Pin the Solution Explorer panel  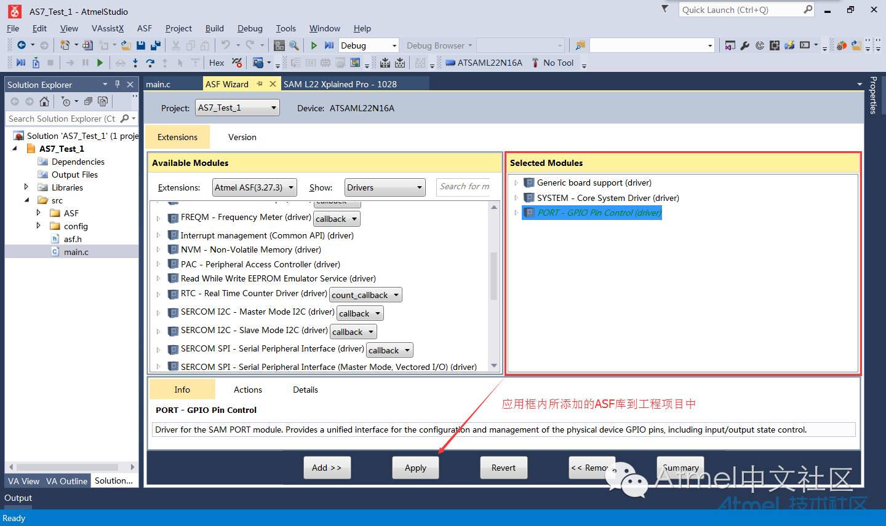(117, 84)
